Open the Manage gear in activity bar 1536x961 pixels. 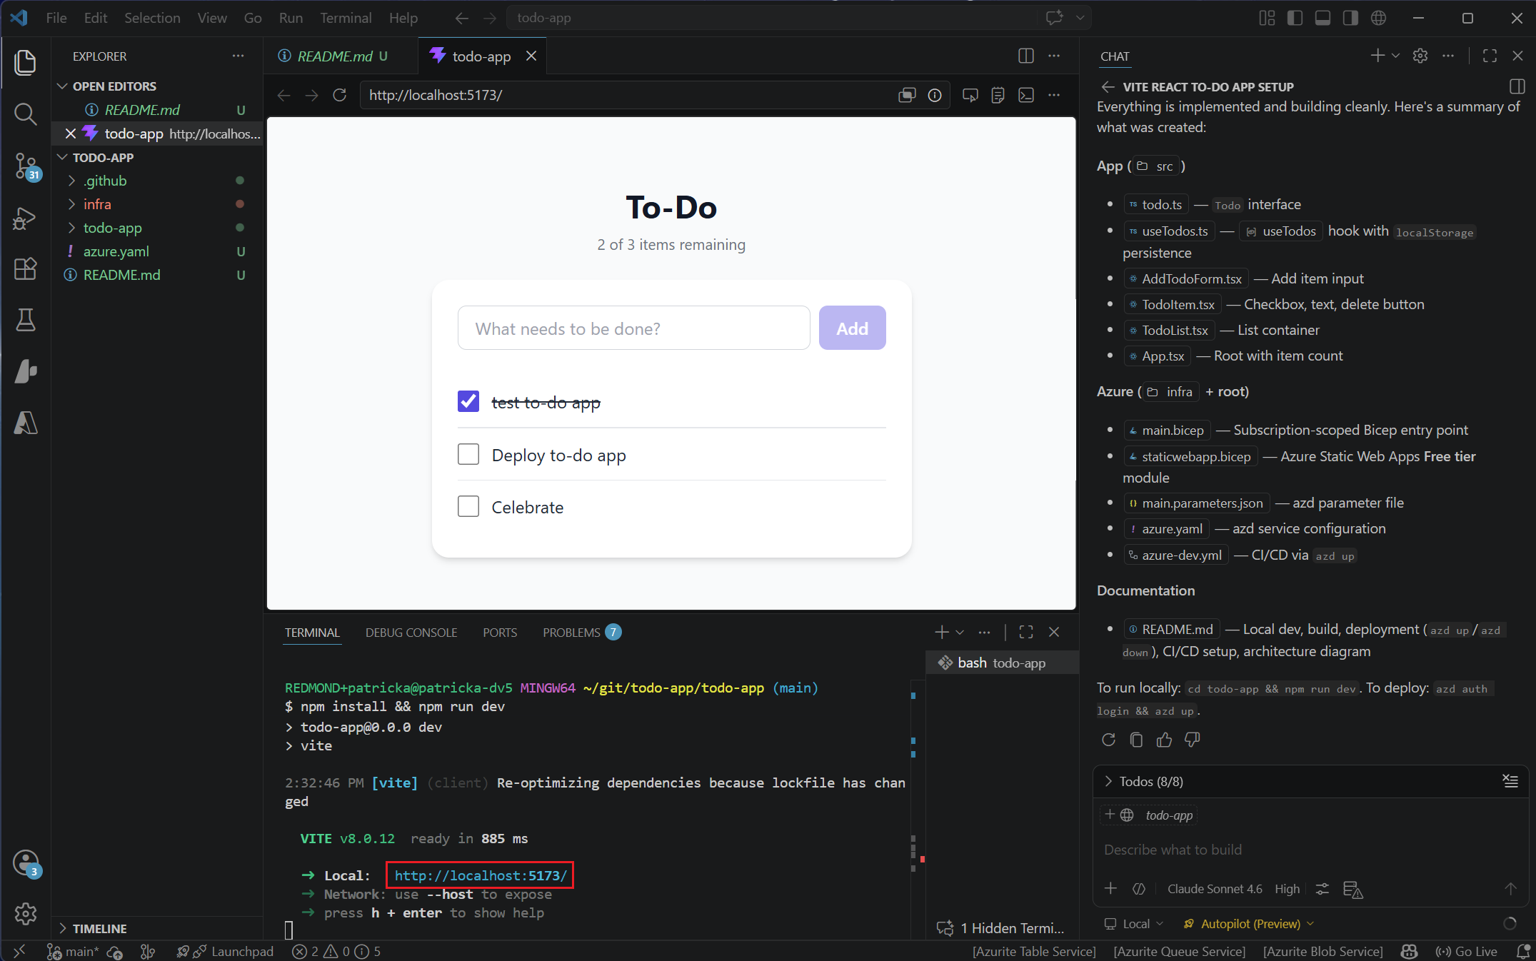tap(25, 914)
